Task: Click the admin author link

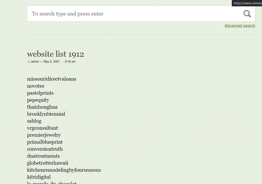Action: pos(35,62)
